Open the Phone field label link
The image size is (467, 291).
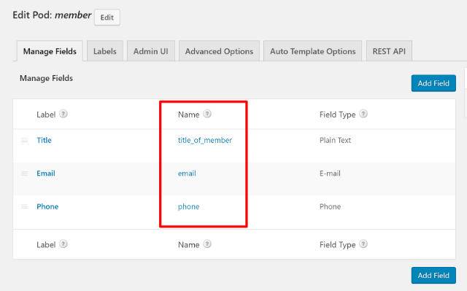pos(47,206)
